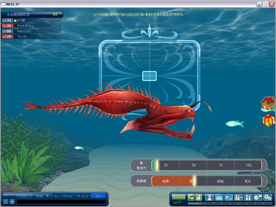
Task: Click the chat text input field
Action: (61, 202)
